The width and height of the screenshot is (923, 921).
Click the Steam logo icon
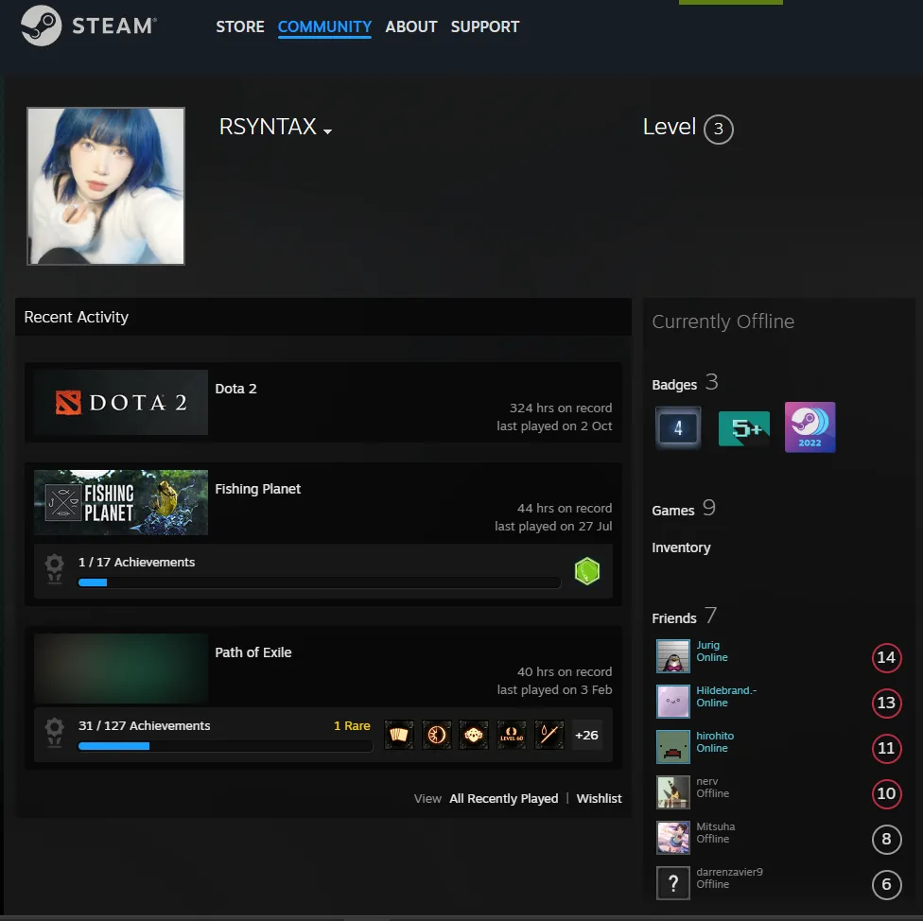pos(41,26)
